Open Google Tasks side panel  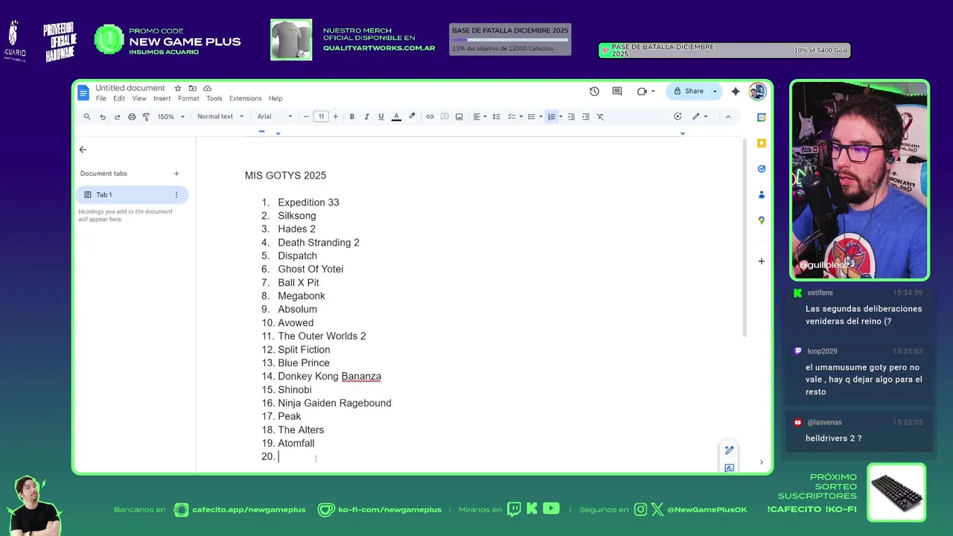[761, 169]
